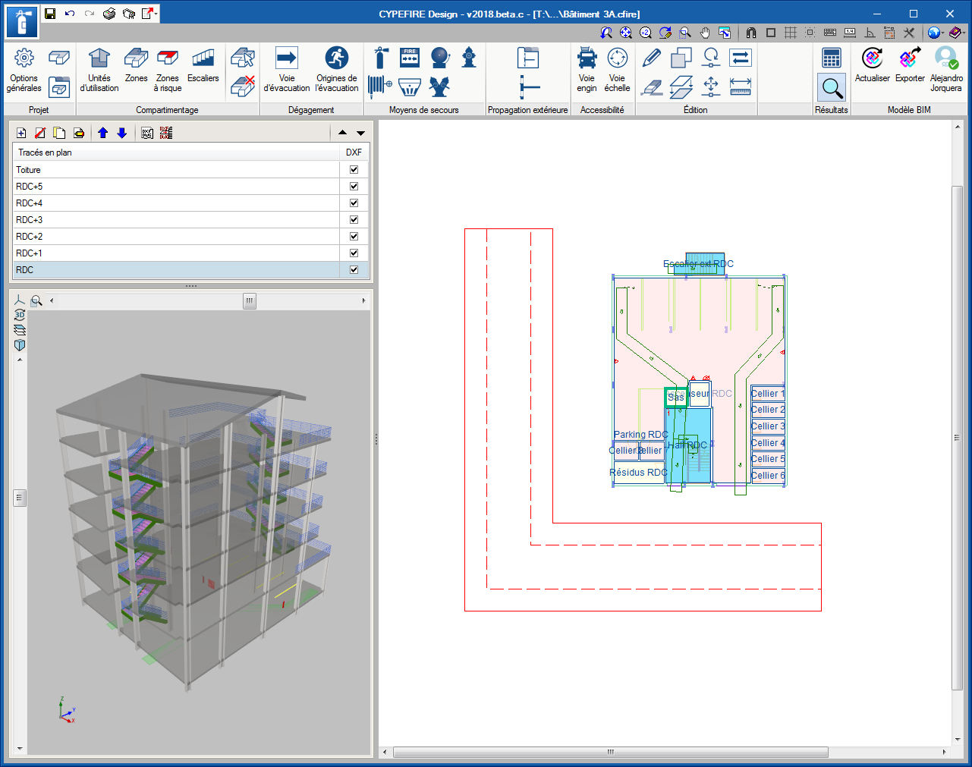Toggle DXF checkbox for RDC row
Image resolution: width=972 pixels, height=767 pixels.
[x=354, y=269]
